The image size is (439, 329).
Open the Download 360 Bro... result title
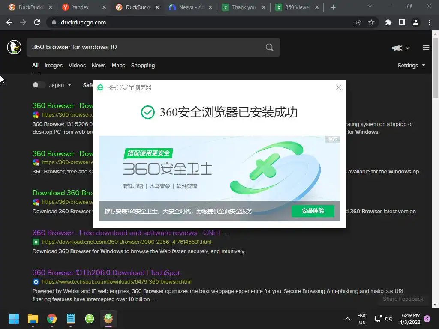pyautogui.click(x=63, y=193)
